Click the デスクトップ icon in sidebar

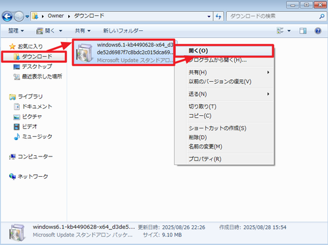click(x=16, y=67)
